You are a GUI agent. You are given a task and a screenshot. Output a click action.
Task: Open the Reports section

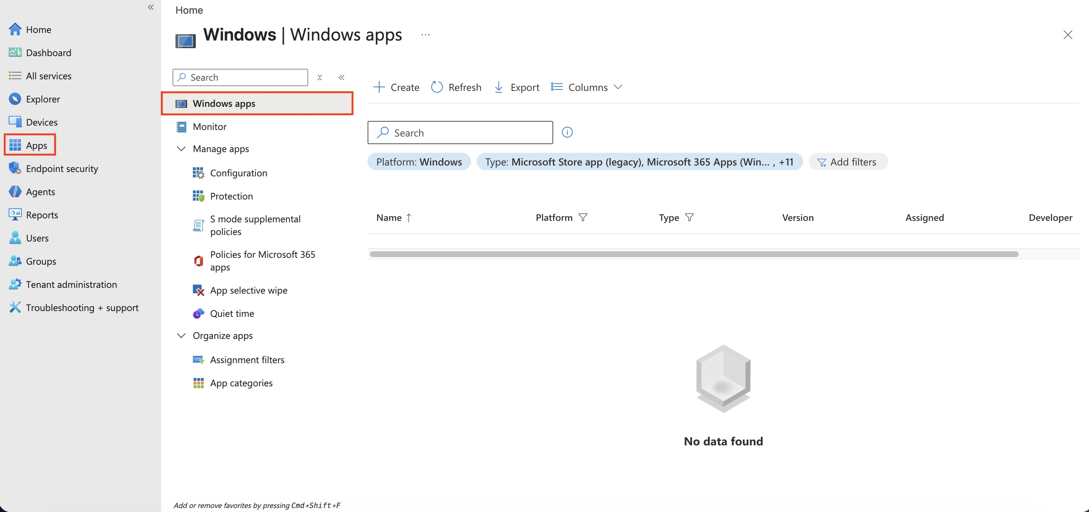tap(33, 215)
